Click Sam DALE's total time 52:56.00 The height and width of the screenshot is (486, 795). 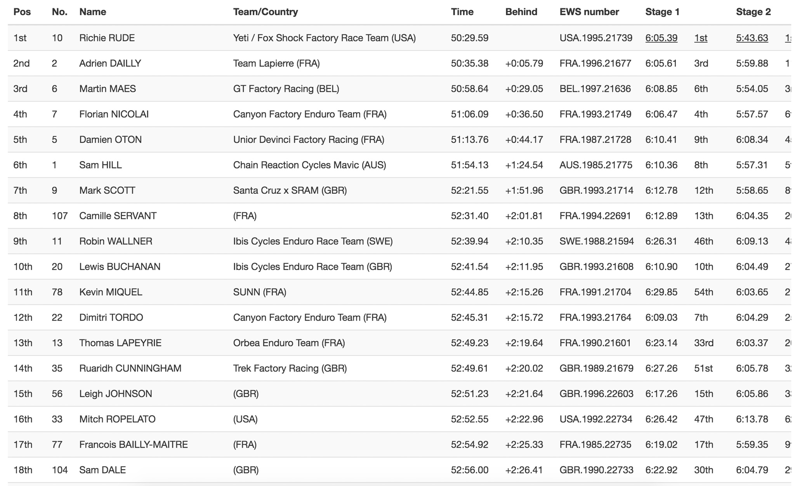(469, 470)
